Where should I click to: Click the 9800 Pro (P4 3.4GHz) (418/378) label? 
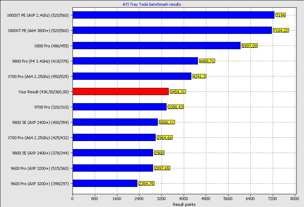tap(40, 61)
